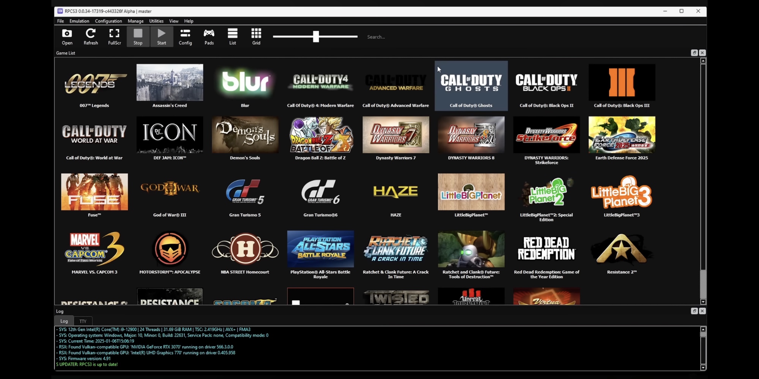Image resolution: width=759 pixels, height=379 pixels.
Task: Open the Emulation menu
Action: pos(79,21)
